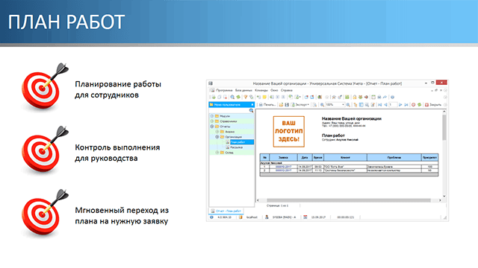Open the Программа menu
Viewport: 478px width, 268px height.
tap(224, 90)
